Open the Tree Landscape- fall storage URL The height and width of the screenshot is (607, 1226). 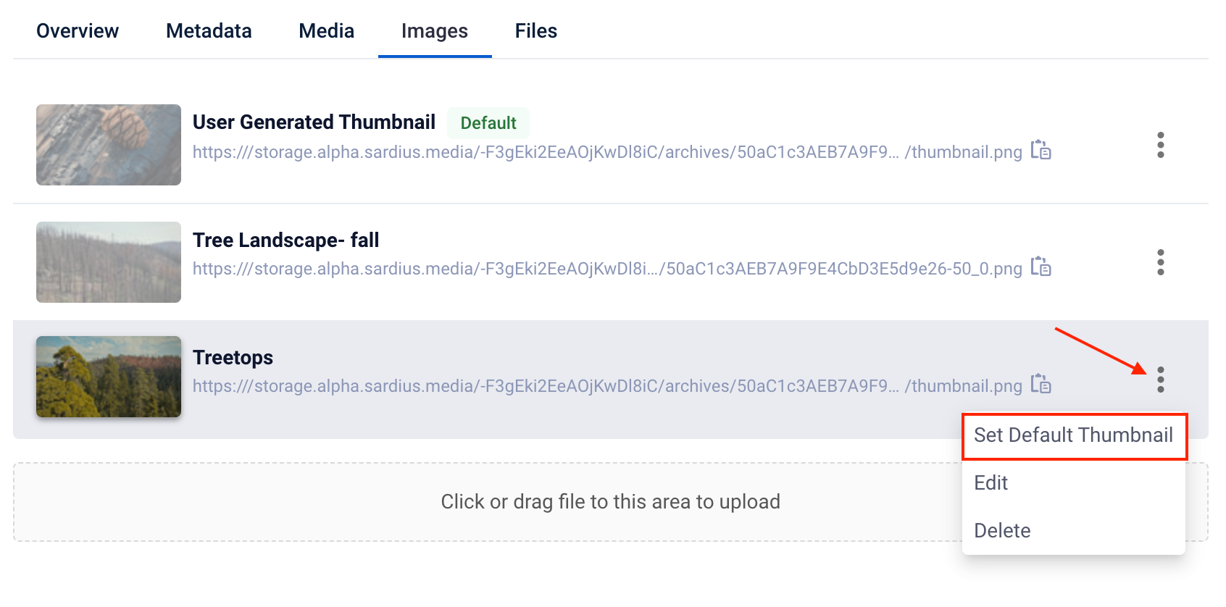(607, 269)
